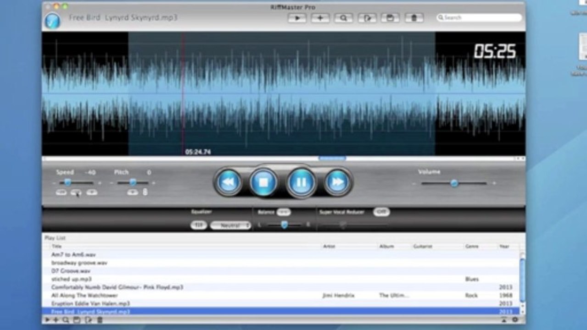587x330 pixels.
Task: Click the reset button under Pitch slider
Action: pos(133,192)
